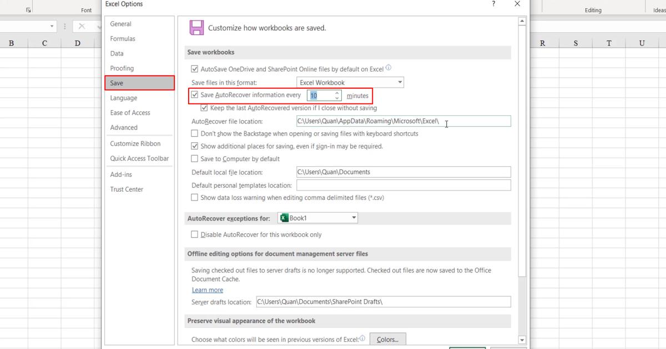Click the Help question mark in the dialog

(x=493, y=4)
